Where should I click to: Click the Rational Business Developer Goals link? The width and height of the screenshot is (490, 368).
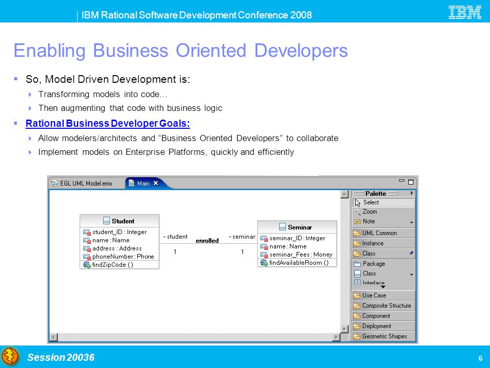108,124
